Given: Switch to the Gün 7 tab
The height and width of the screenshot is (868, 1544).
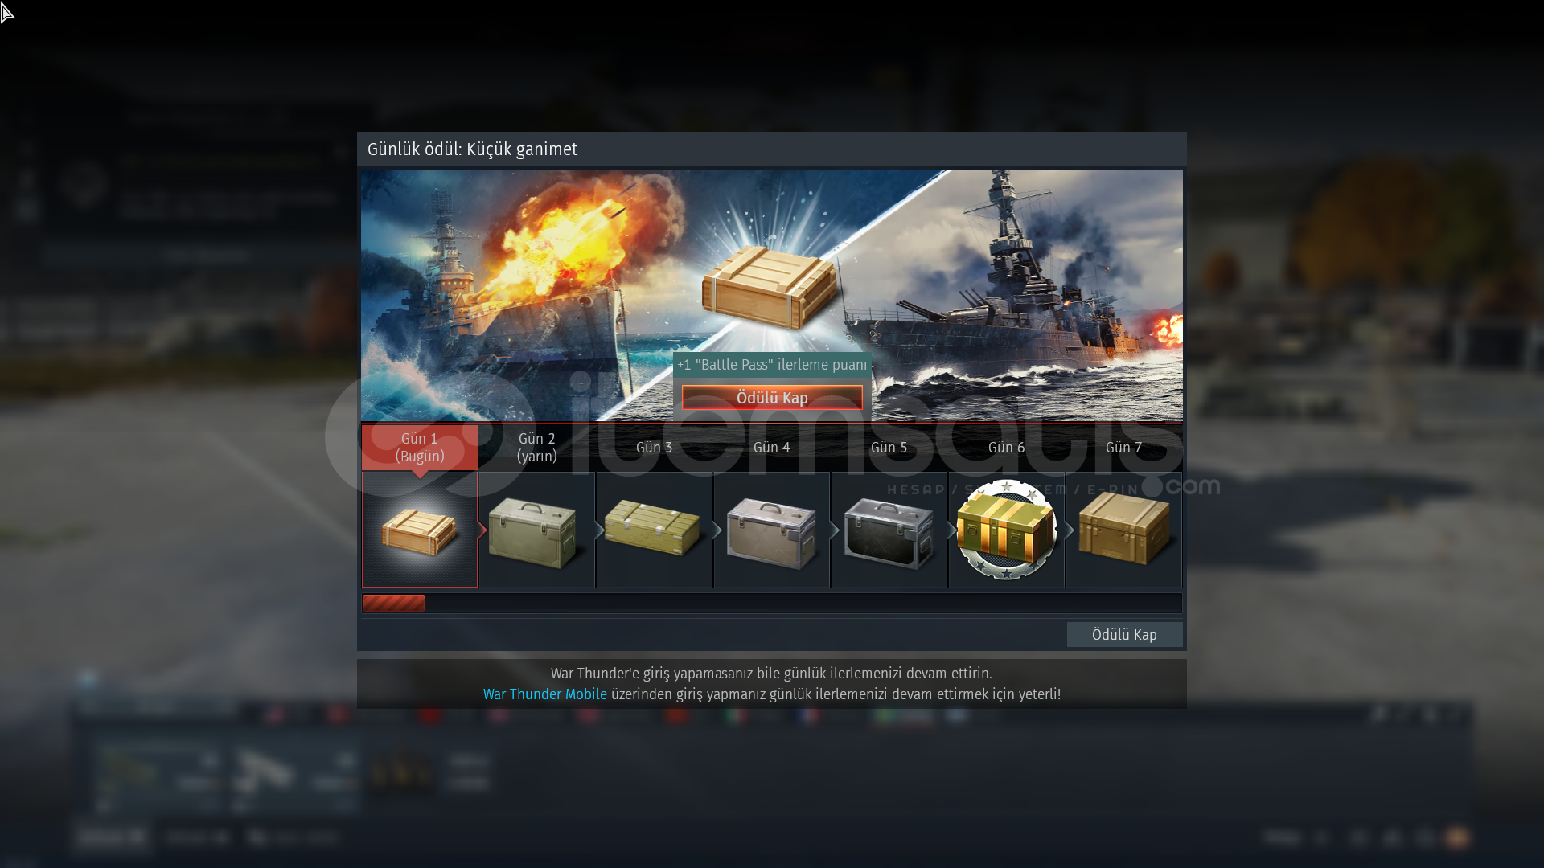Looking at the screenshot, I should coord(1124,448).
